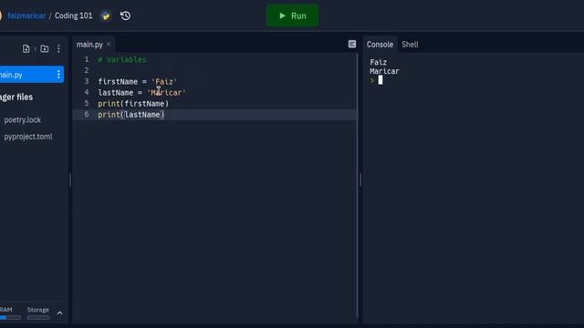Expand the resources panel chevron
Viewport: 584px width, 328px height.
(59, 313)
